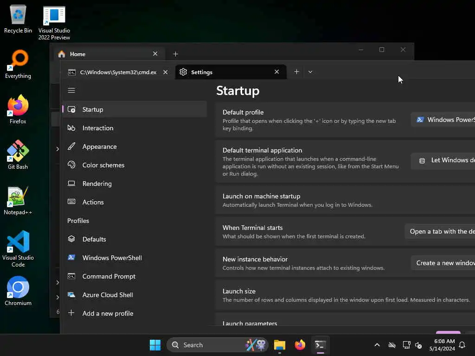Open the Actions settings page
The width and height of the screenshot is (475, 356).
click(135, 202)
